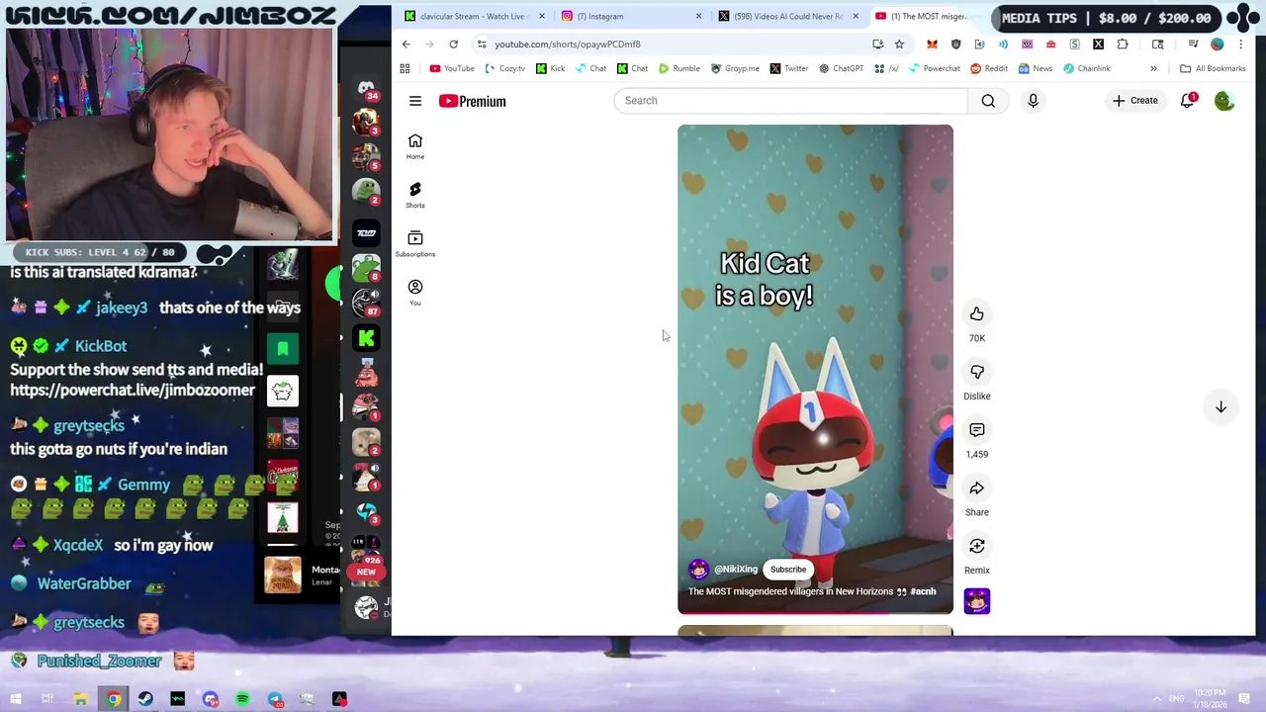Click the browser address bar URL
Image resolution: width=1266 pixels, height=712 pixels.
568,44
